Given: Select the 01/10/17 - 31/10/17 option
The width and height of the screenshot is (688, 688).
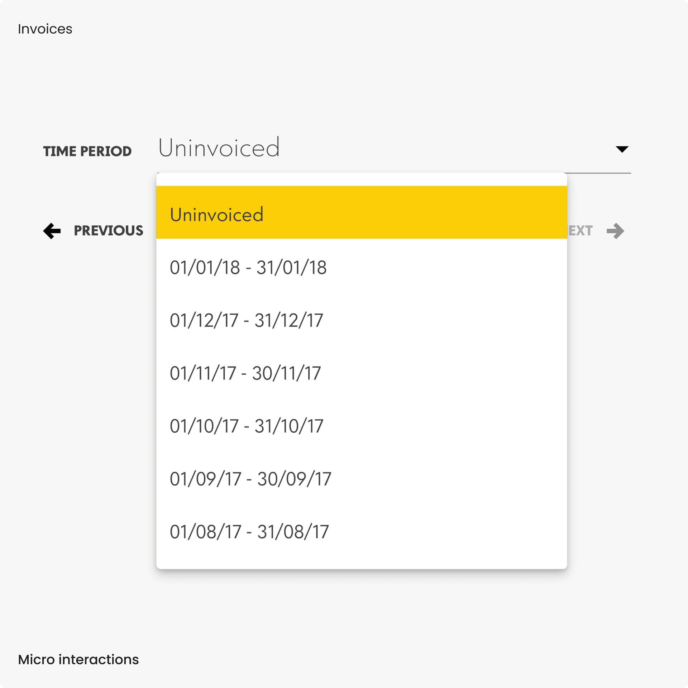Looking at the screenshot, I should [247, 425].
